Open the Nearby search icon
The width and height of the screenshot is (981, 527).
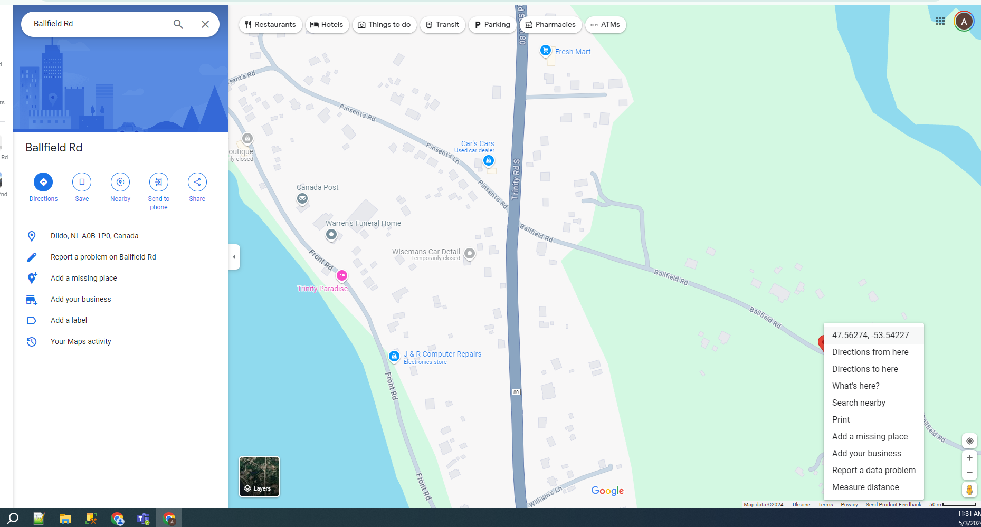coord(120,183)
